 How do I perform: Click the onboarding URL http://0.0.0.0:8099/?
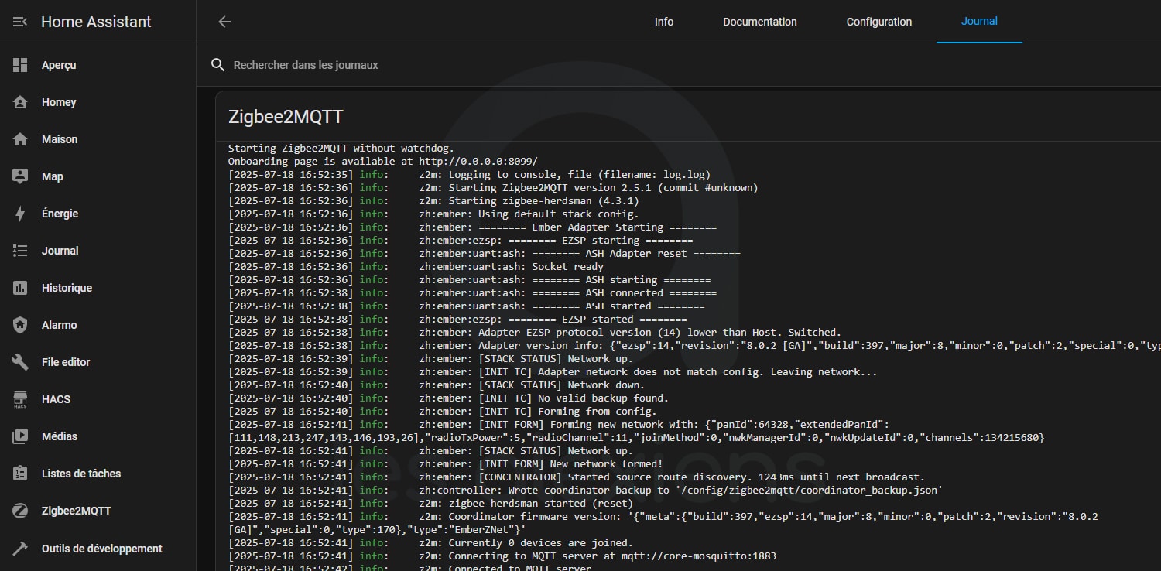pos(478,161)
